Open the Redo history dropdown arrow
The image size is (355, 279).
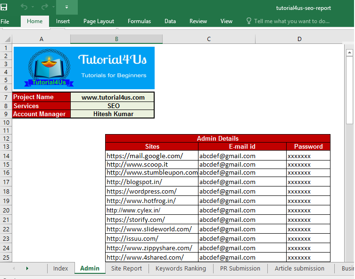pos(53,7)
